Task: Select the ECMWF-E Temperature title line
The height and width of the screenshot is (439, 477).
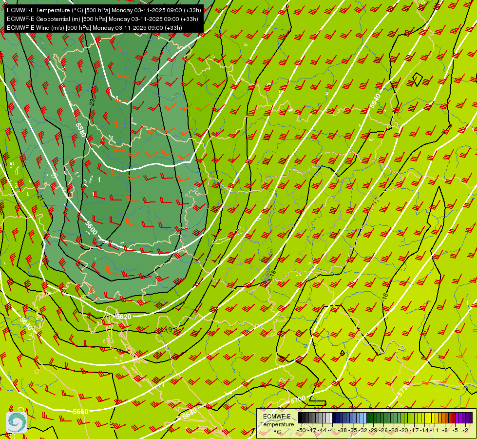Action: point(104,10)
